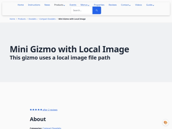This screenshot has width=172, height=129.
Task: Follow the Doodahs breadcrumb link
Action: tap(32, 19)
